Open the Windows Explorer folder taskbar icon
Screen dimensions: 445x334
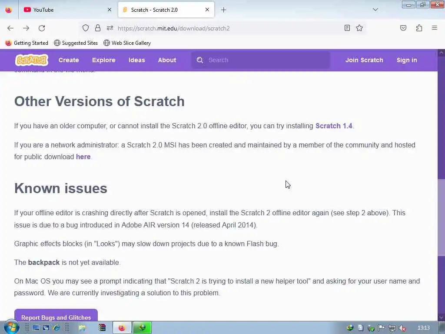coord(82,328)
